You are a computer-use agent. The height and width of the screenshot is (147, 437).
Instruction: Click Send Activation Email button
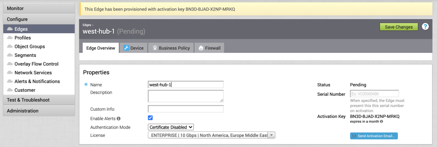pos(374,136)
